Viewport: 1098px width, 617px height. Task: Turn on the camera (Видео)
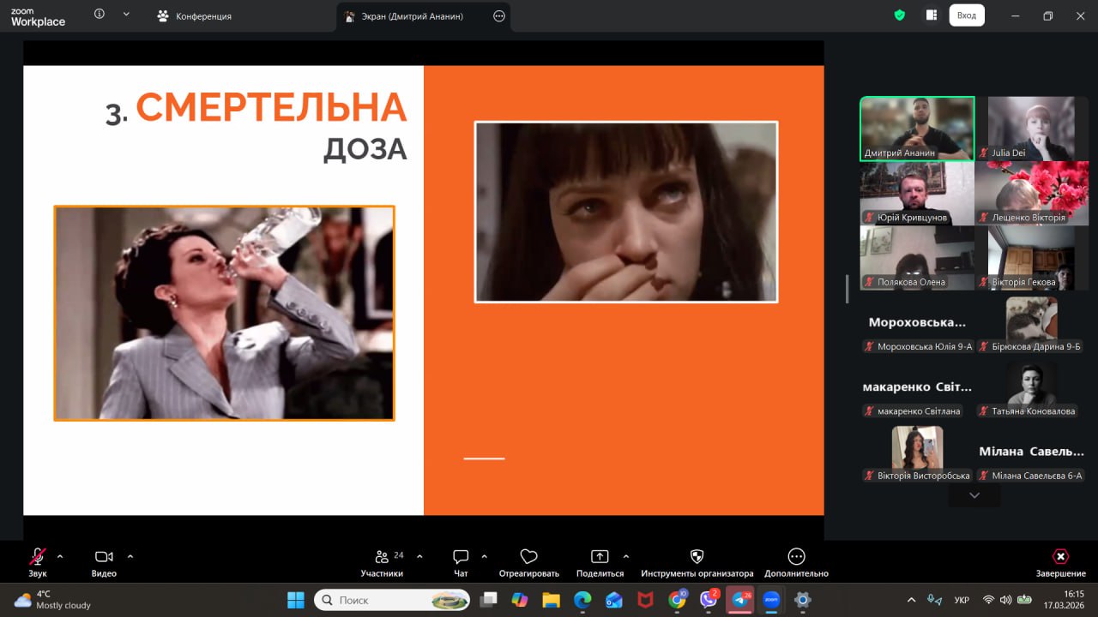[x=104, y=558]
